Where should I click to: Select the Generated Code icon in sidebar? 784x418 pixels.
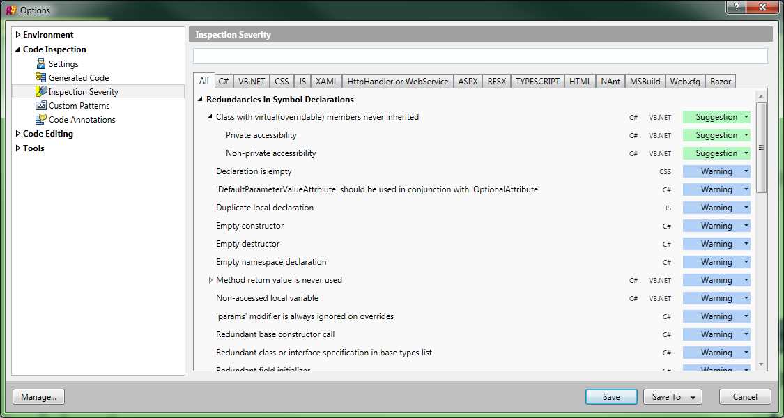(x=42, y=77)
